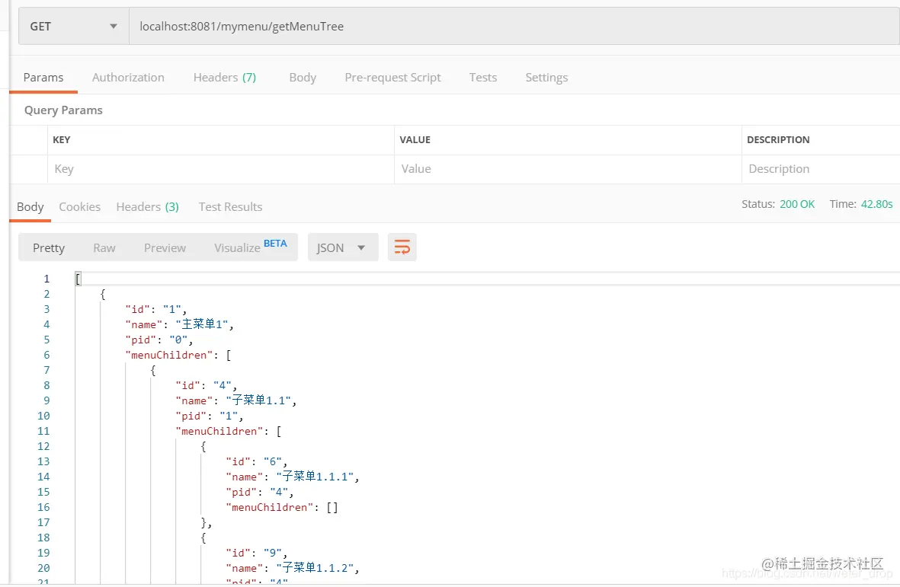Toggle the line wrap icon

402,247
